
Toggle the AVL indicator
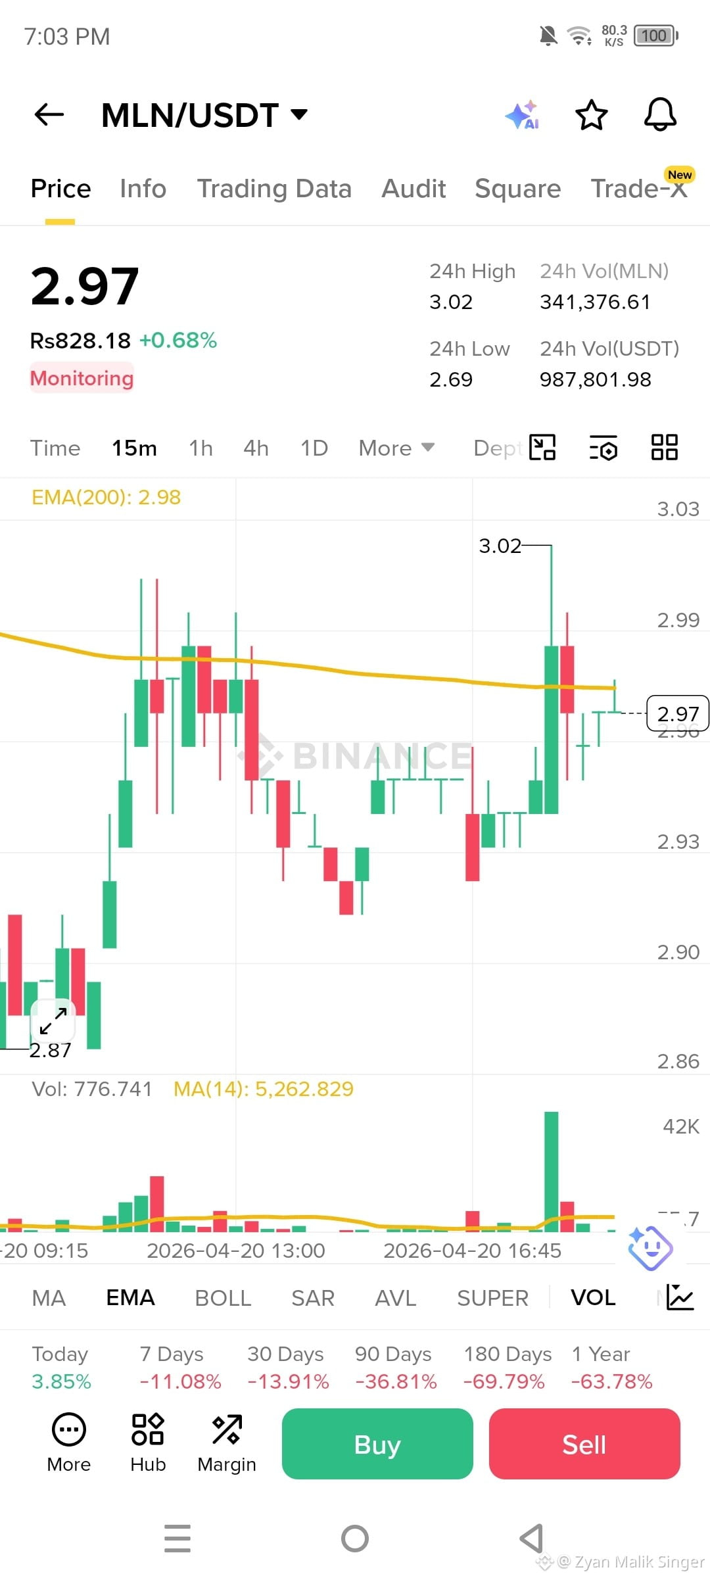(x=396, y=1298)
